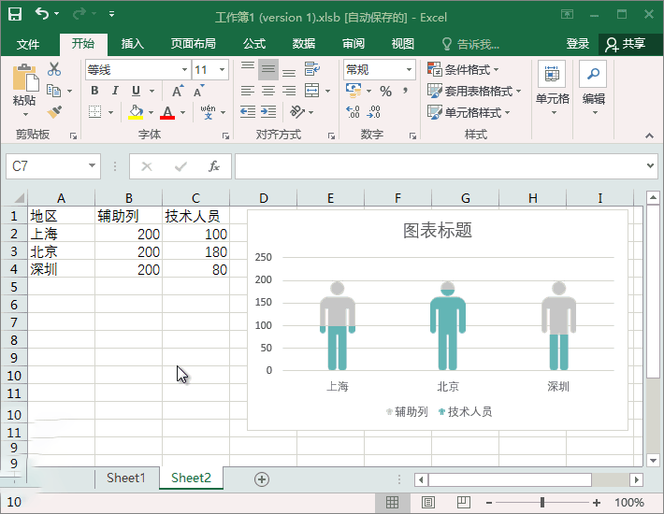
Task: Select the Format Painter brush
Action: pos(53,112)
